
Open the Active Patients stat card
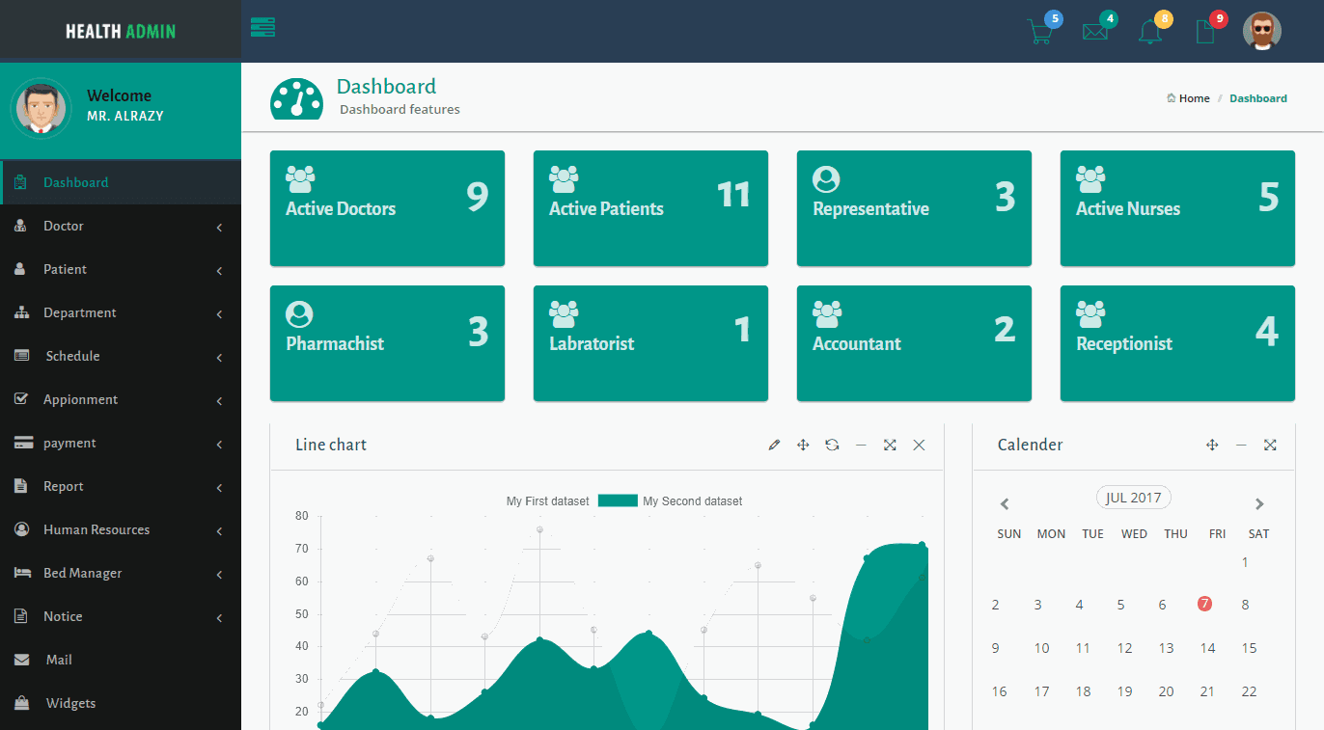(650, 208)
